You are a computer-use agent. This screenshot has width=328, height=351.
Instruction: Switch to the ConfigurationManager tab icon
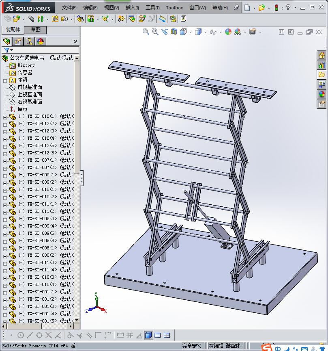(x=29, y=41)
